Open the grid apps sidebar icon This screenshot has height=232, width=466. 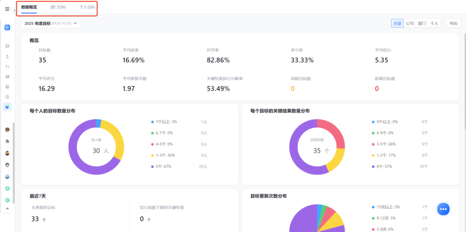pos(7,76)
